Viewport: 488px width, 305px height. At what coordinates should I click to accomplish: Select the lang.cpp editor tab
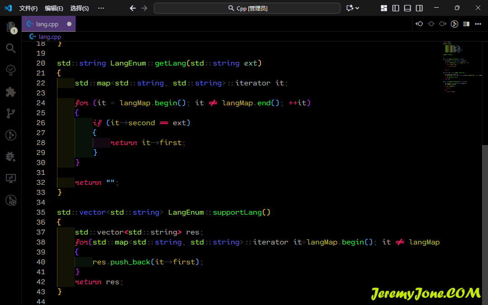[47, 24]
